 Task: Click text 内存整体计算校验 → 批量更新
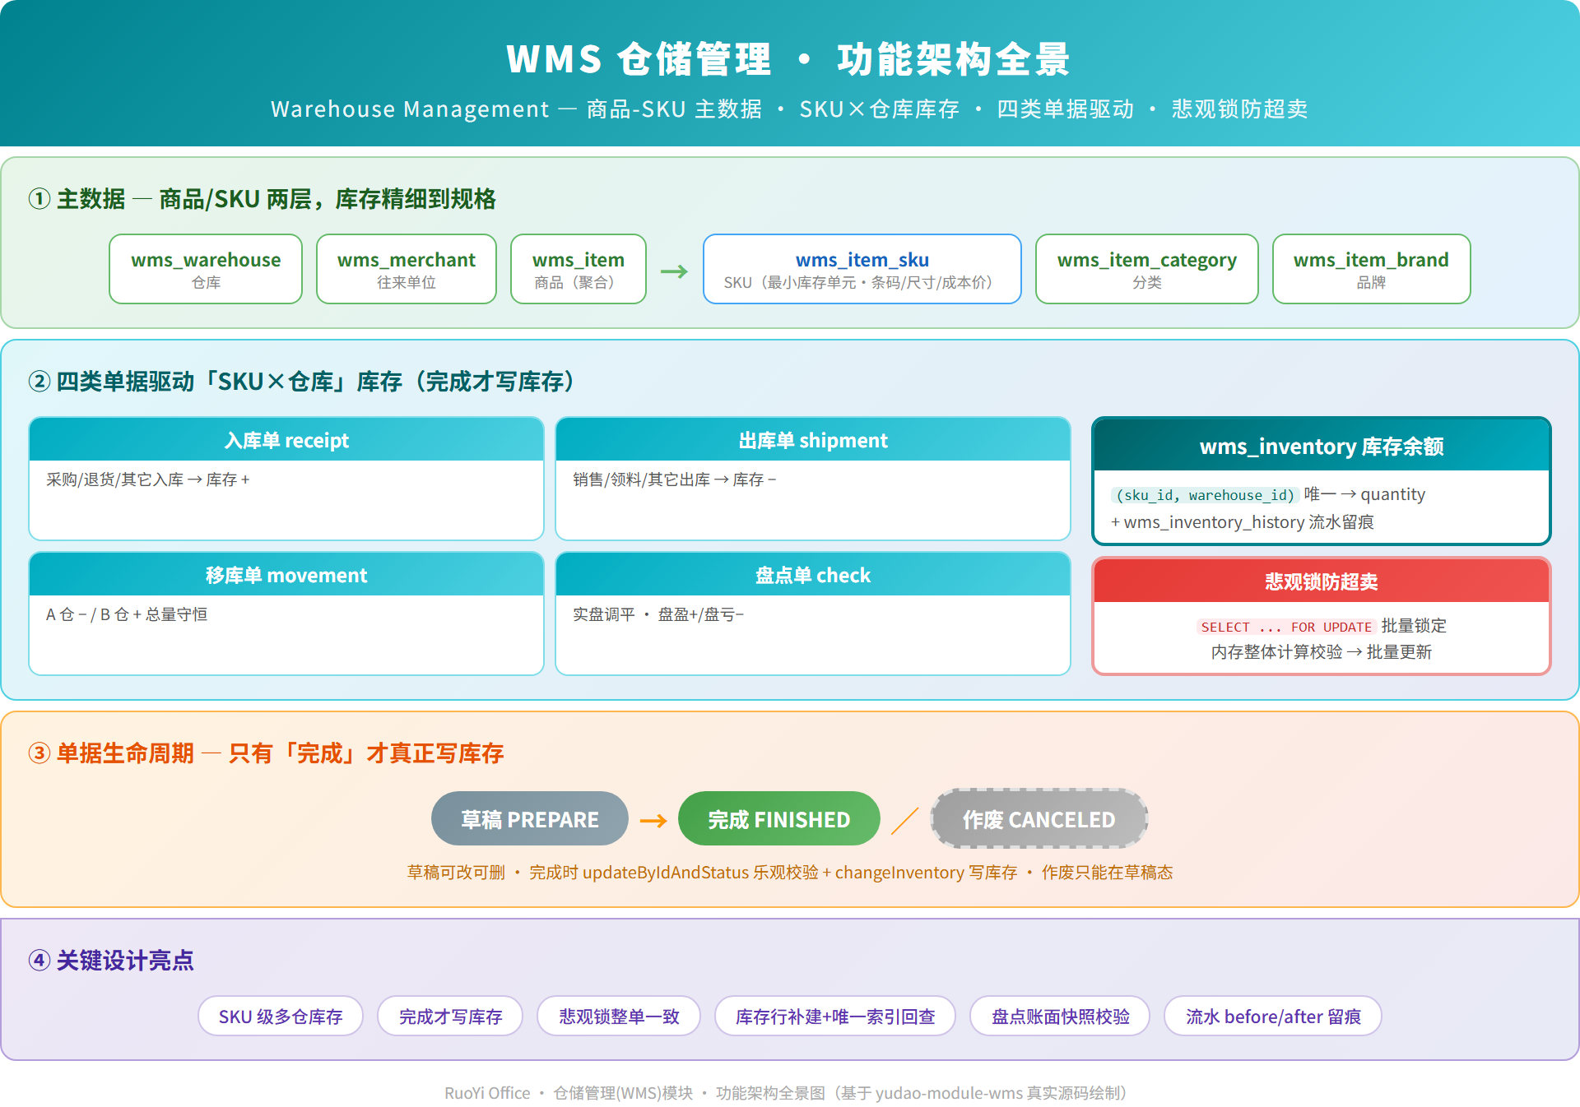pyautogui.click(x=1322, y=652)
